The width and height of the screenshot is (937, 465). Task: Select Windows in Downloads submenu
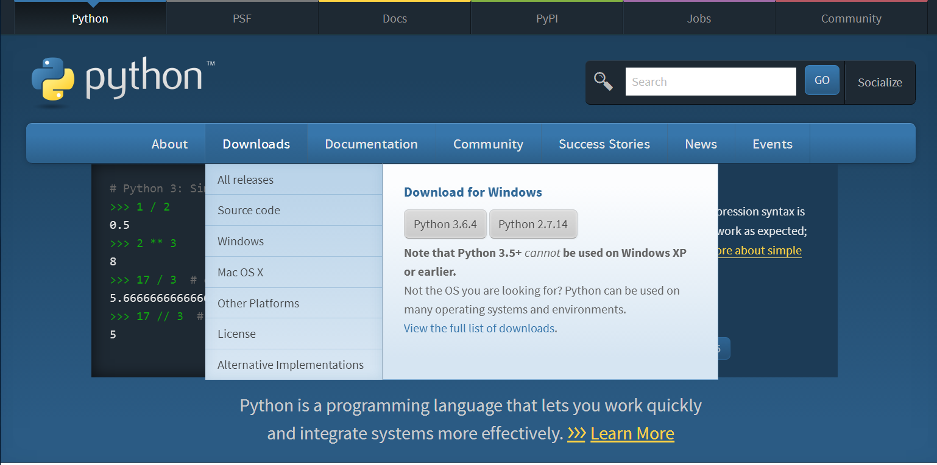241,242
